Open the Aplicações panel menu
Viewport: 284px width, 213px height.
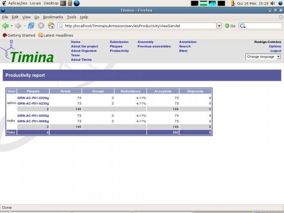pos(18,3)
